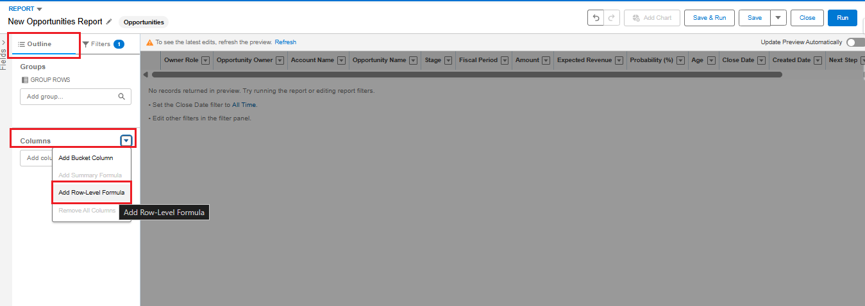Image resolution: width=865 pixels, height=306 pixels.
Task: Open the Columns dropdown arrow
Action: (126, 141)
